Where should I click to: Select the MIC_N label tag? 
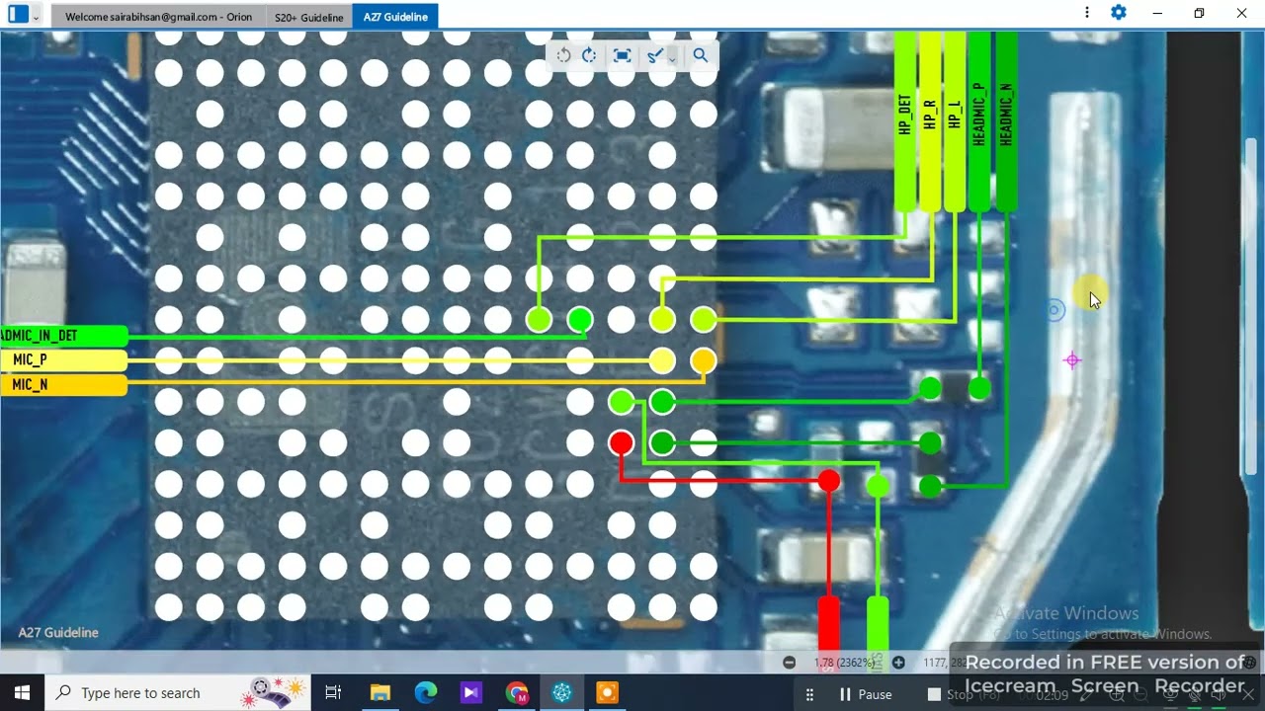[x=64, y=385]
